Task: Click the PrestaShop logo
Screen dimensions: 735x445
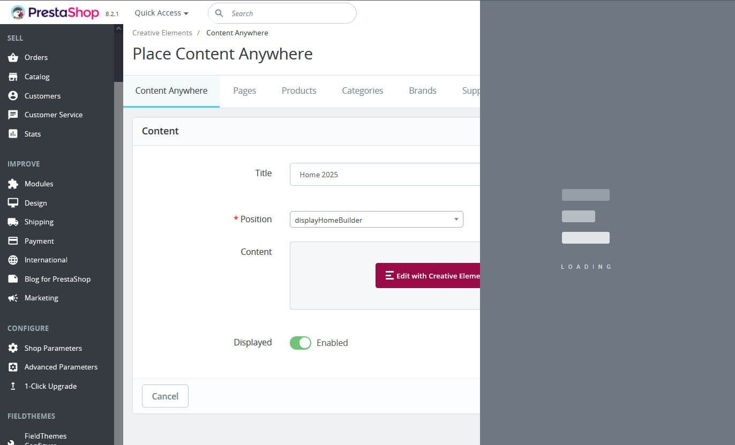Action: [x=55, y=13]
